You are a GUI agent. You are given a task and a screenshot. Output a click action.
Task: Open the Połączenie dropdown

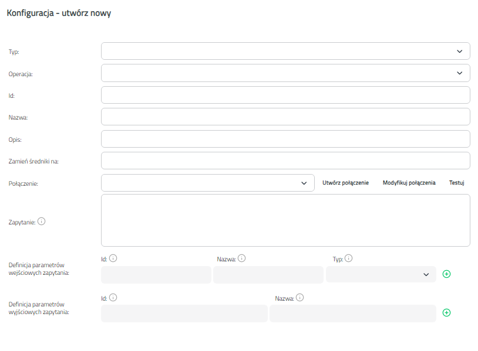[x=208, y=183]
